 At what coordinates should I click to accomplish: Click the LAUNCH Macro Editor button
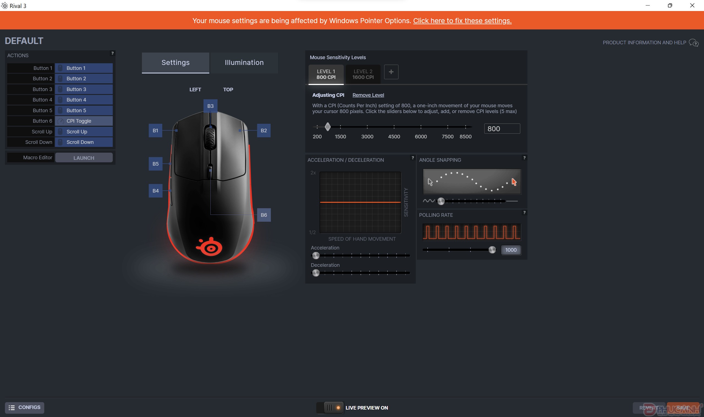83,158
